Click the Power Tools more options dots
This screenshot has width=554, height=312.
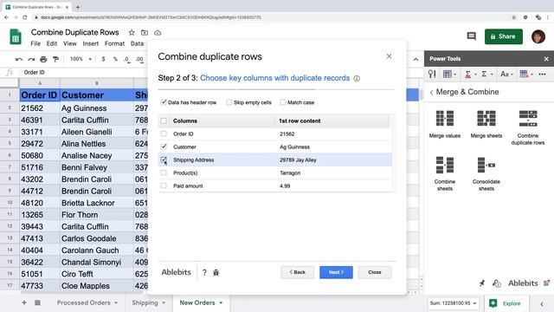(542, 74)
